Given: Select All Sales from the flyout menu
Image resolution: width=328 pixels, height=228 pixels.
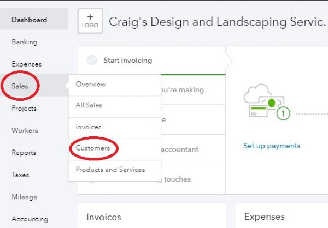Looking at the screenshot, I should coord(89,105).
